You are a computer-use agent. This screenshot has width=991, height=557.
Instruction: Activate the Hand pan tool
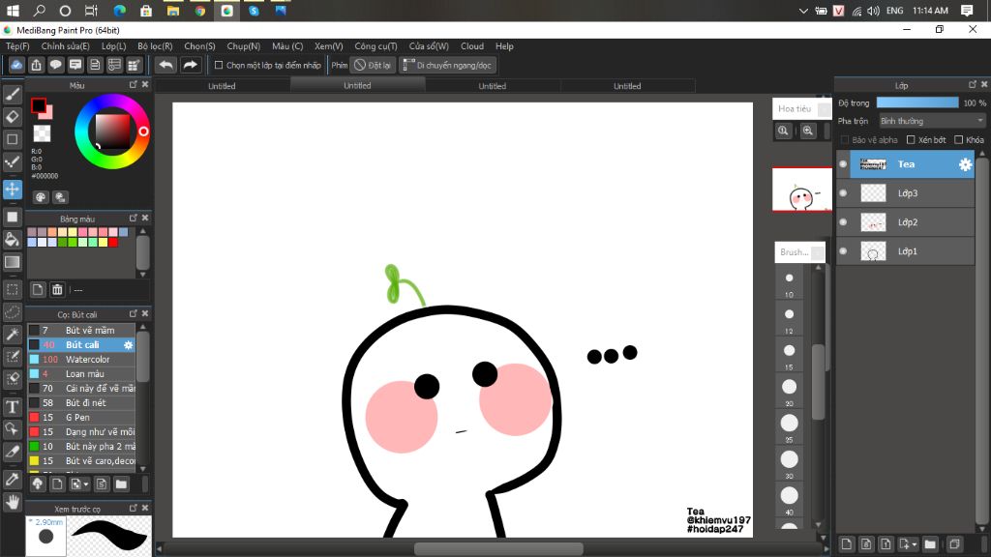coord(13,501)
